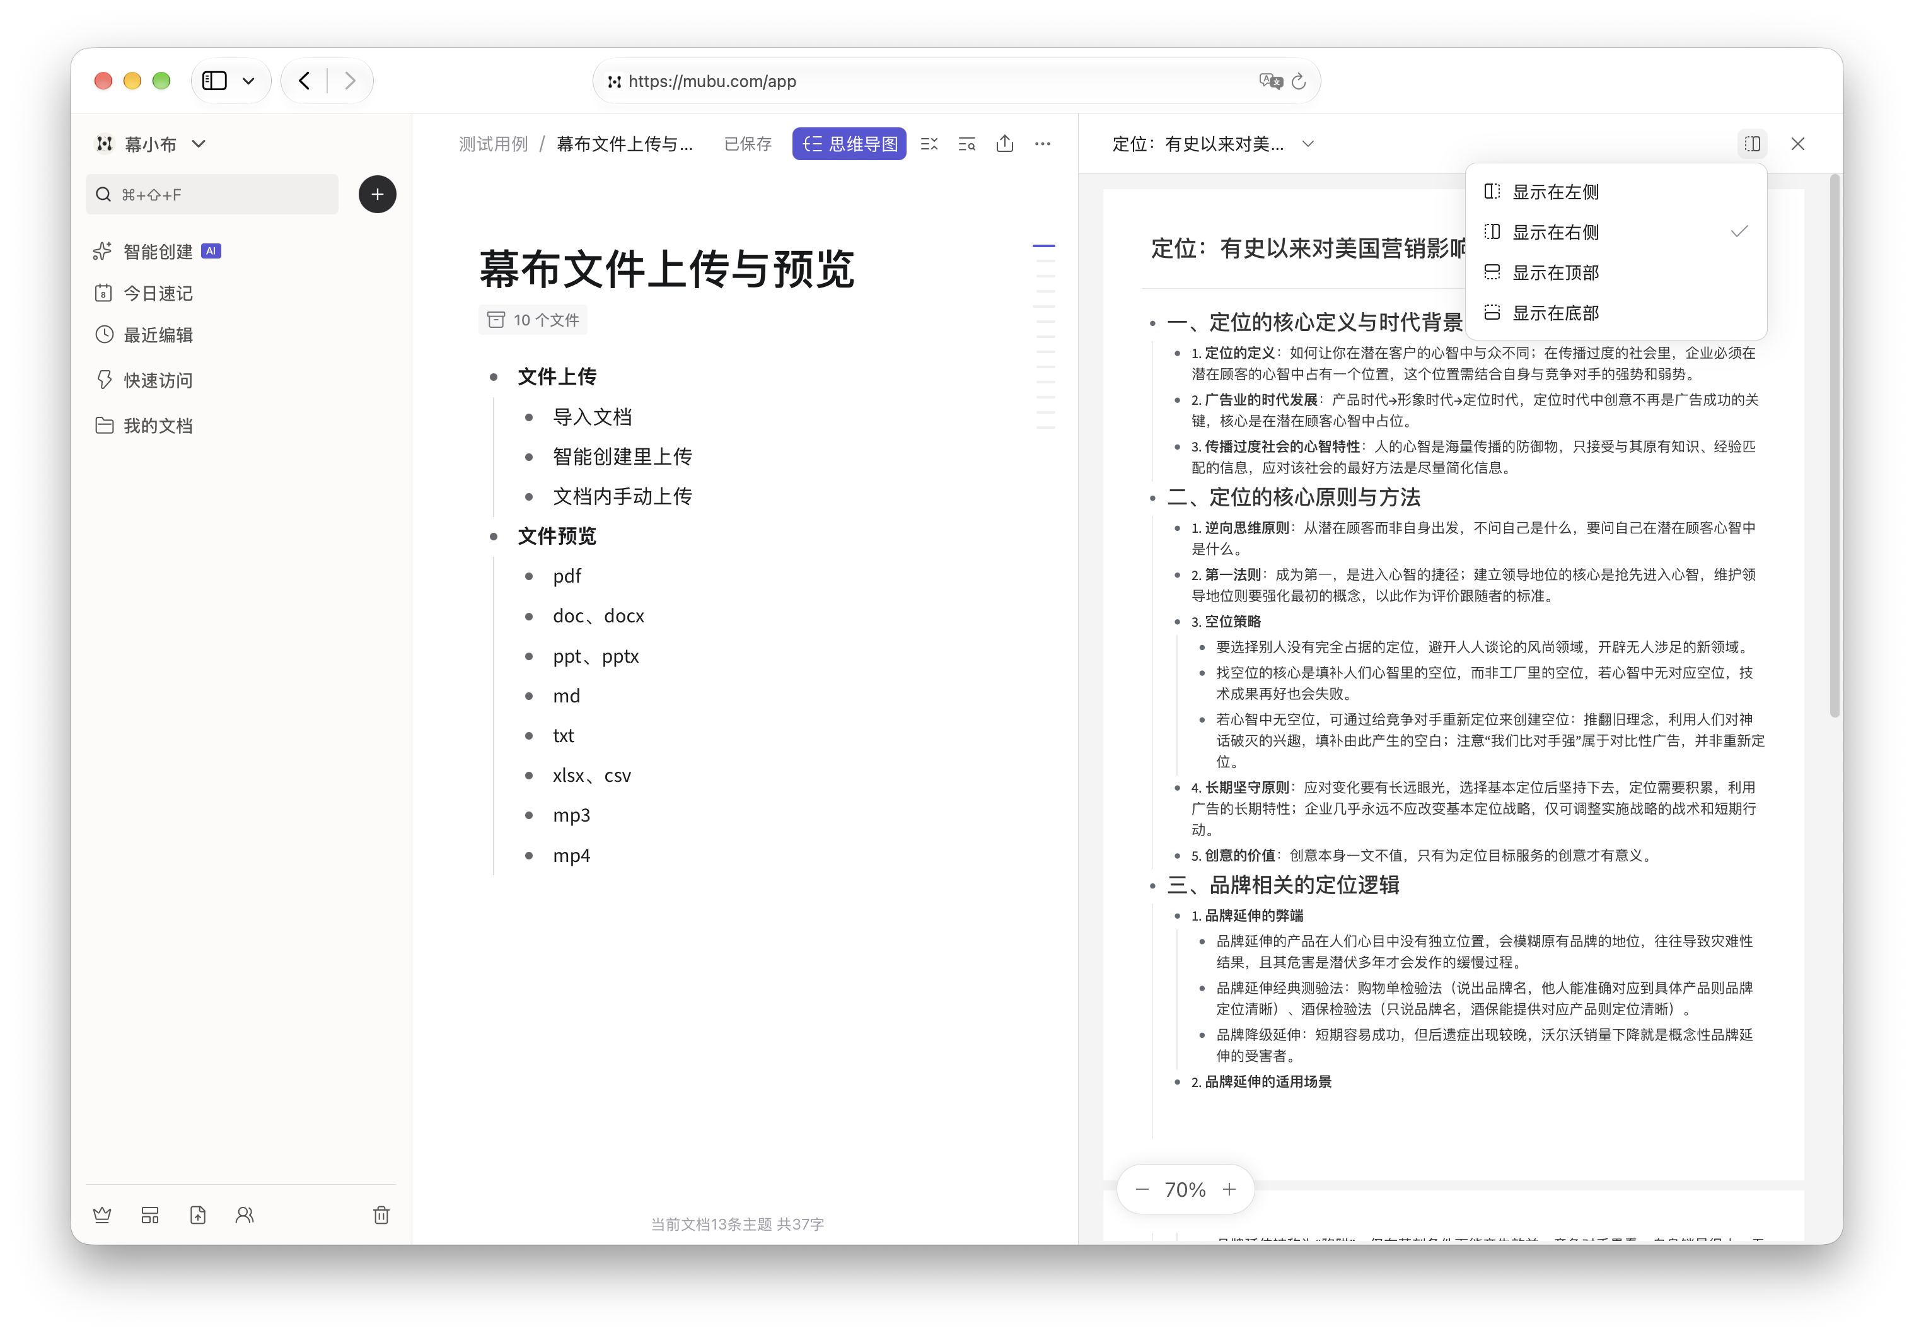Image resolution: width=1914 pixels, height=1338 pixels.
Task: Switch to 思维导图 mind map view
Action: pos(849,143)
